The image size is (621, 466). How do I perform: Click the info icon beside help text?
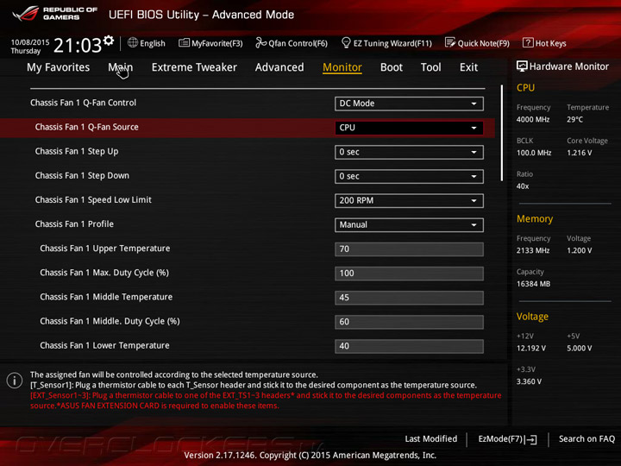(x=15, y=381)
